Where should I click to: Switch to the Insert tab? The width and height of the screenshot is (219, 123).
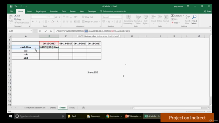[x=29, y=11]
